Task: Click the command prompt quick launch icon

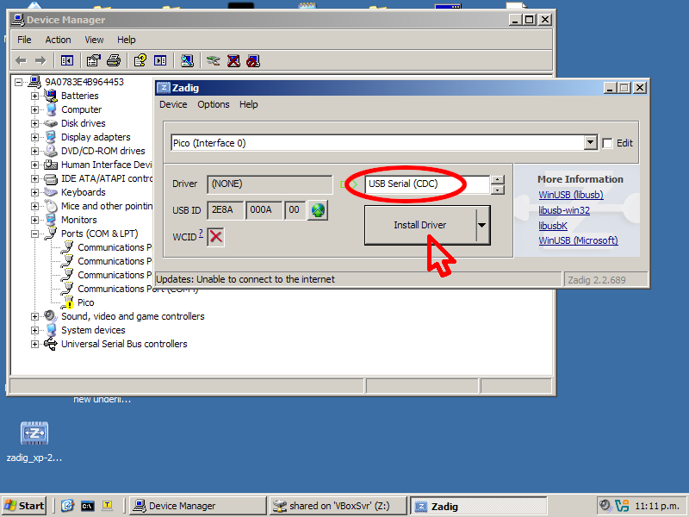Action: [87, 506]
